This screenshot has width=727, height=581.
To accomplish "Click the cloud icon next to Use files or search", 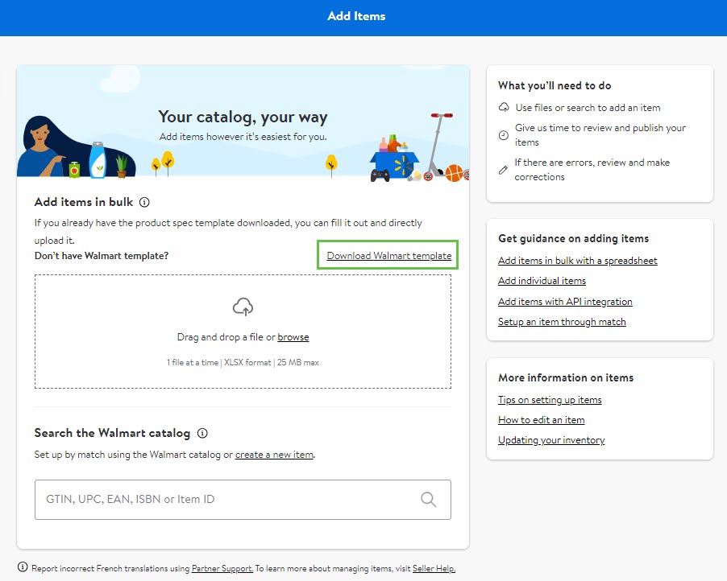I will pos(504,107).
